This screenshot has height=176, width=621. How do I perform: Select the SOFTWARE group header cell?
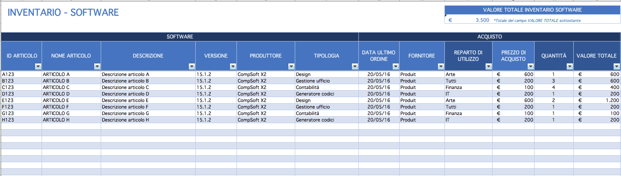click(180, 37)
